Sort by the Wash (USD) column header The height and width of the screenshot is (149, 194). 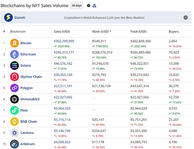pyautogui.click(x=101, y=32)
